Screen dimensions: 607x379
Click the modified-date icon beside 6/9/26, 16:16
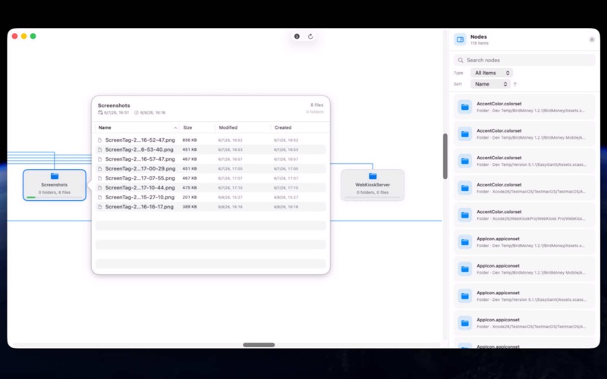(137, 113)
